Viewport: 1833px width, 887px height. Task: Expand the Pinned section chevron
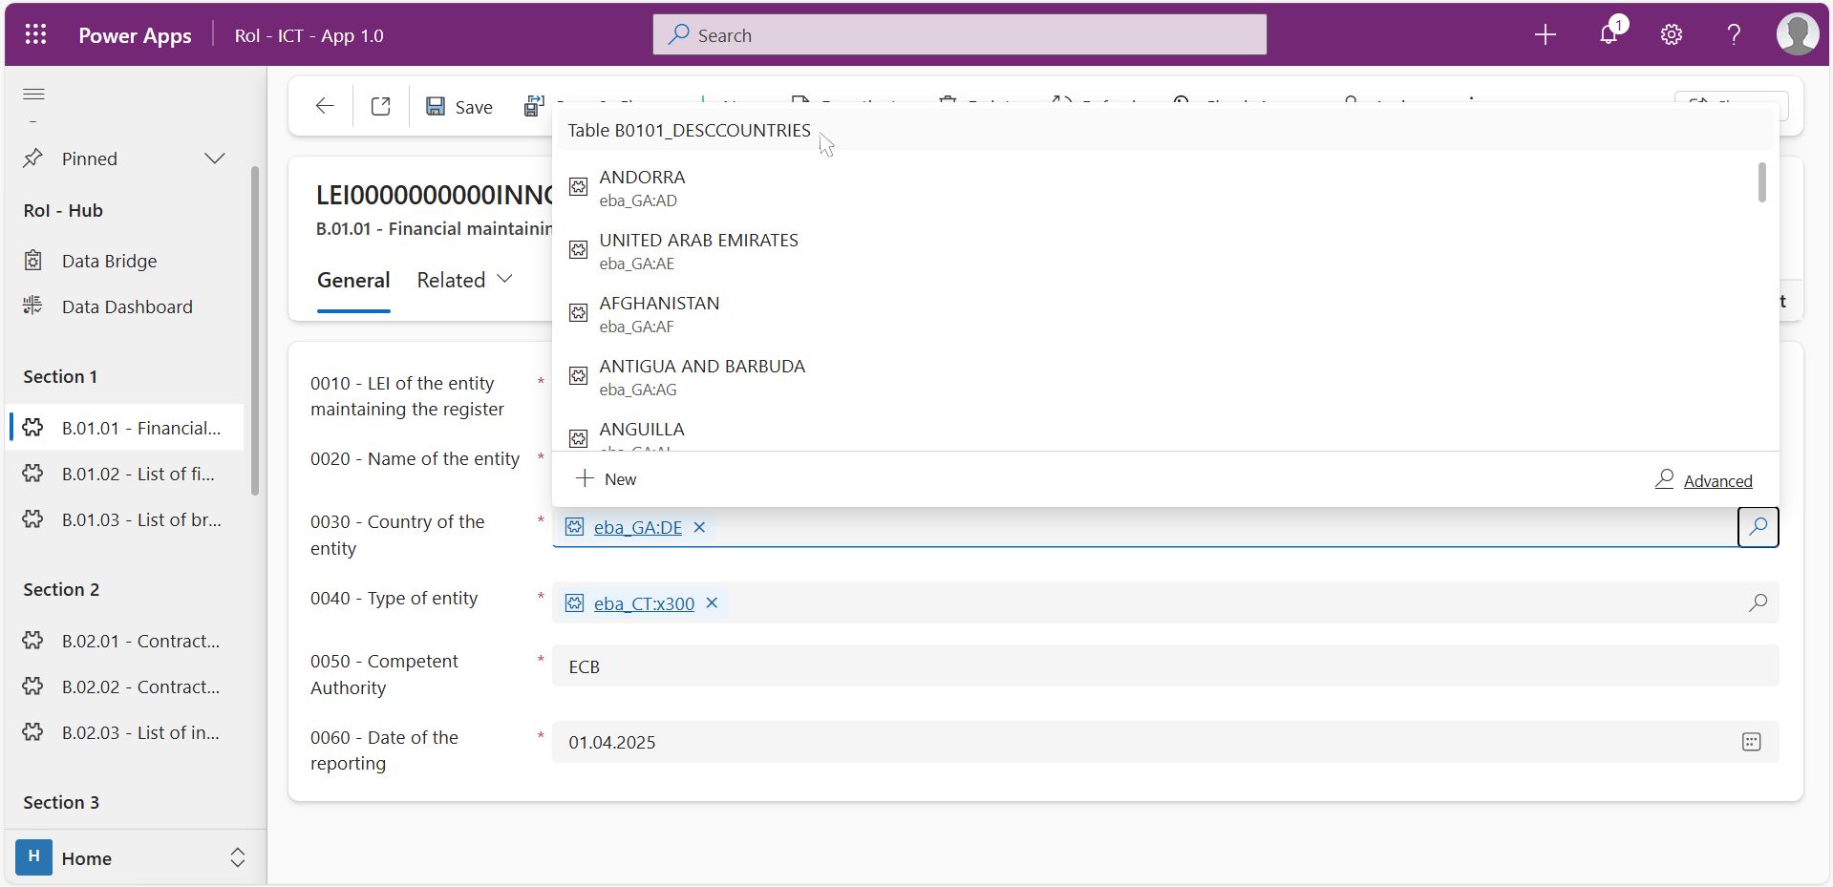pyautogui.click(x=215, y=158)
